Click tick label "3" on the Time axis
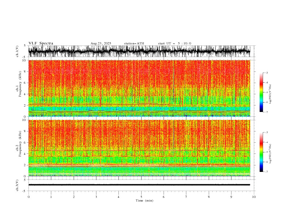The height and width of the screenshot is (221, 286). tap(96, 197)
